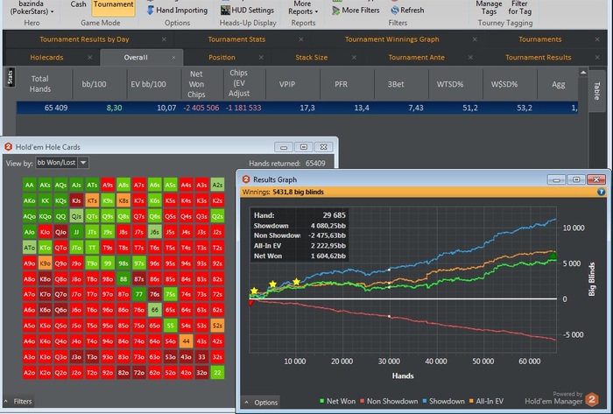This screenshot has height=414, width=613.
Task: Sort by Total Hands column
Action: 40,84
